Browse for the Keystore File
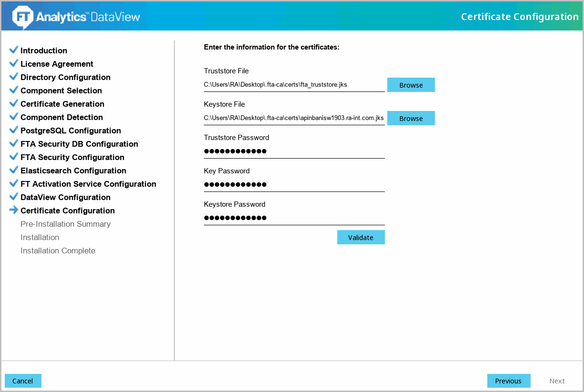 [411, 118]
